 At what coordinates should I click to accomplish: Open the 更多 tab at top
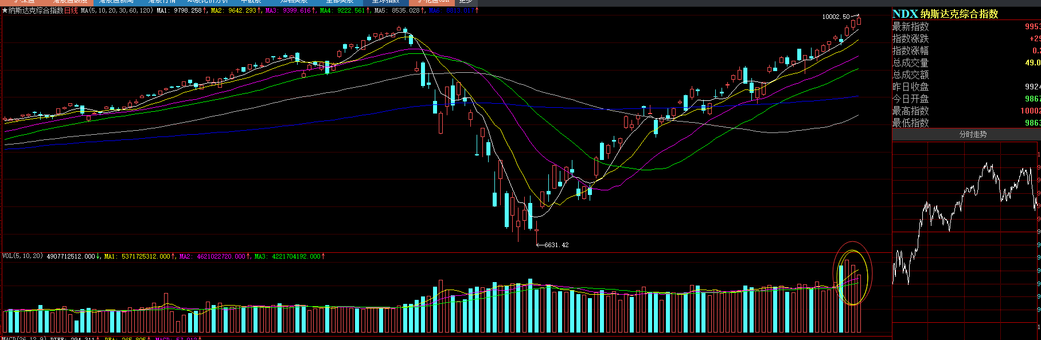[x=465, y=2]
